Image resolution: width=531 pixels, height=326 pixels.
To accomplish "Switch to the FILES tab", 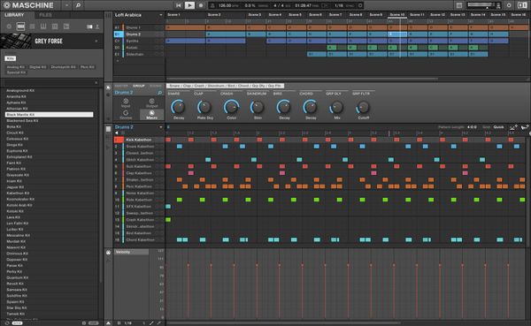I will point(45,15).
